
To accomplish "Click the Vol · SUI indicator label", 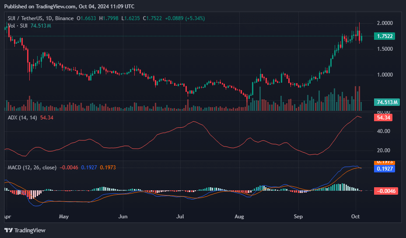I will pos(17,26).
